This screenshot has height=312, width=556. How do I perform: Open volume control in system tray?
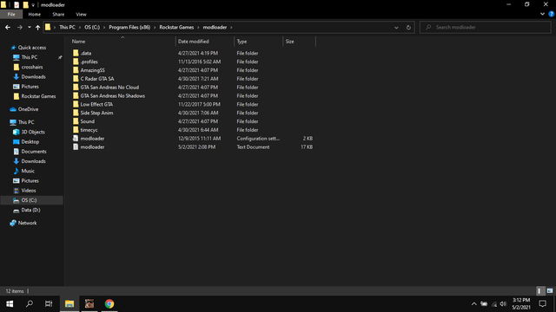503,304
